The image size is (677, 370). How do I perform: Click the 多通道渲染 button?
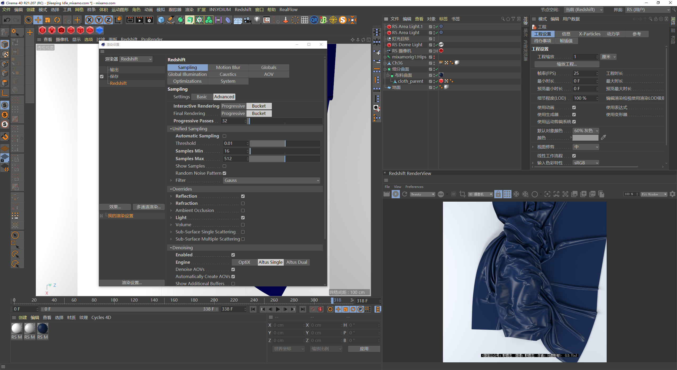coord(148,207)
